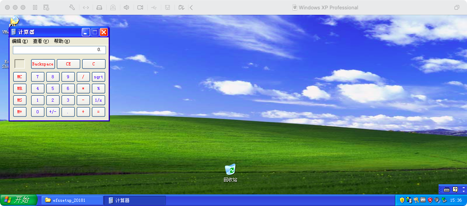Click the language bar keyboard icon
Screen dimensions: 467x206
coord(446,189)
